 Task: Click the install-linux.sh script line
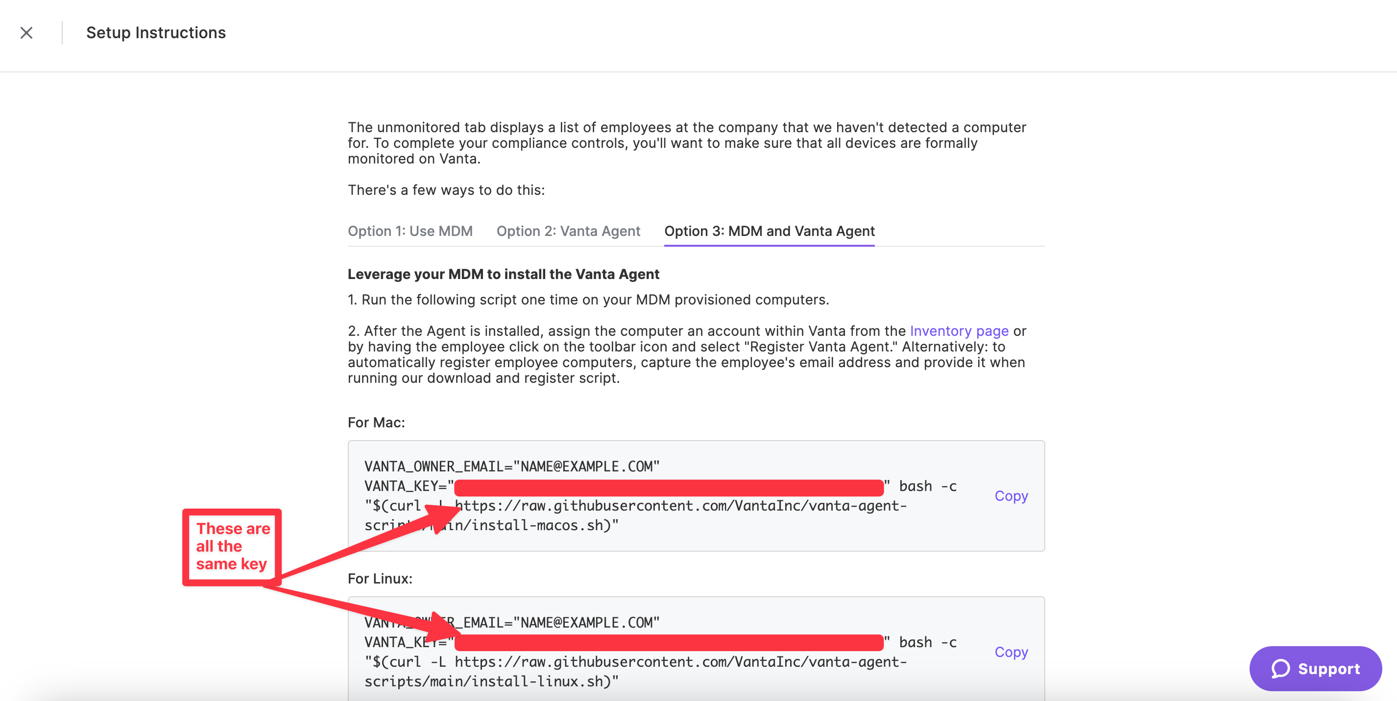point(491,681)
